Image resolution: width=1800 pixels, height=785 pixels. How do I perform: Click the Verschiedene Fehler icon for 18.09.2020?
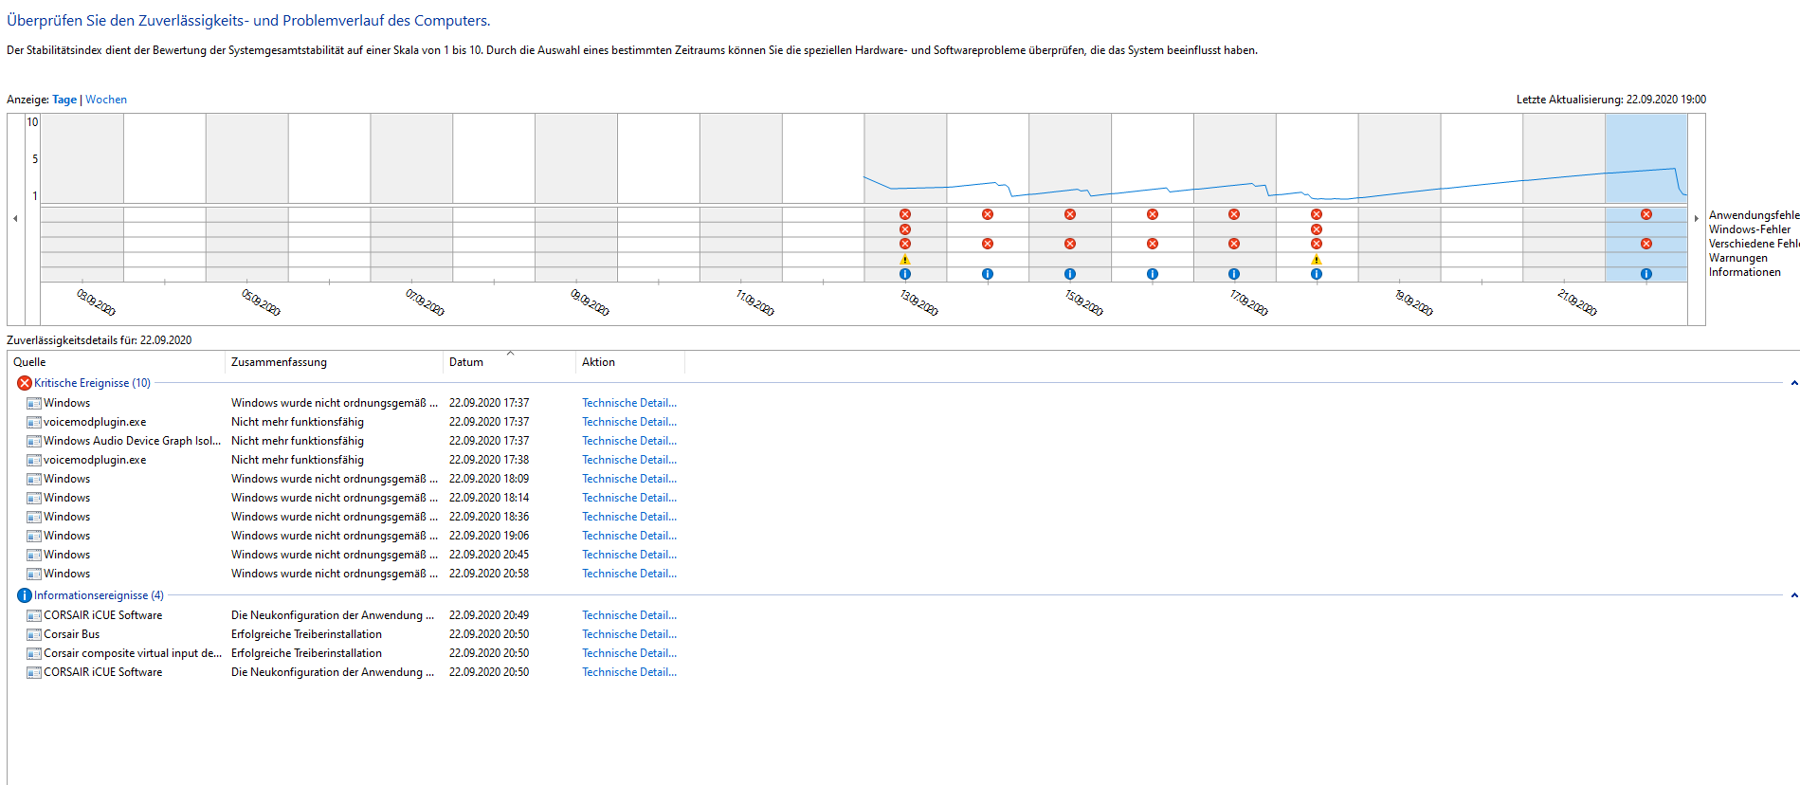1317,244
